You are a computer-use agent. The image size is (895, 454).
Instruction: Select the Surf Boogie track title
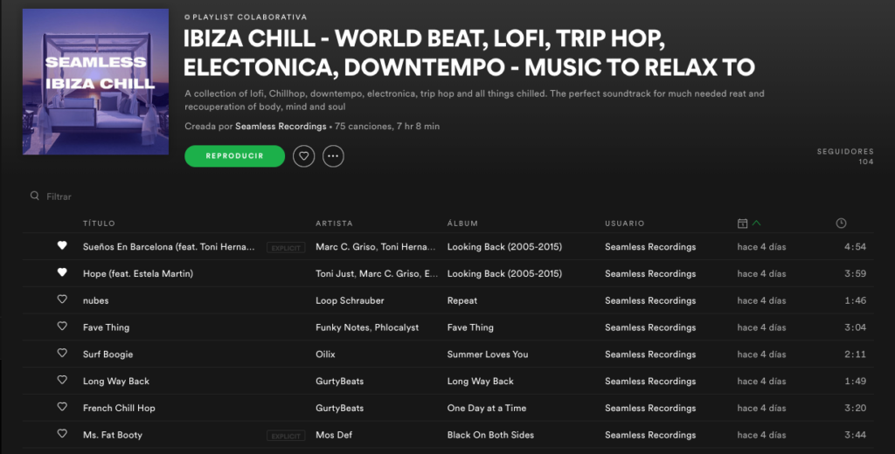coord(108,354)
